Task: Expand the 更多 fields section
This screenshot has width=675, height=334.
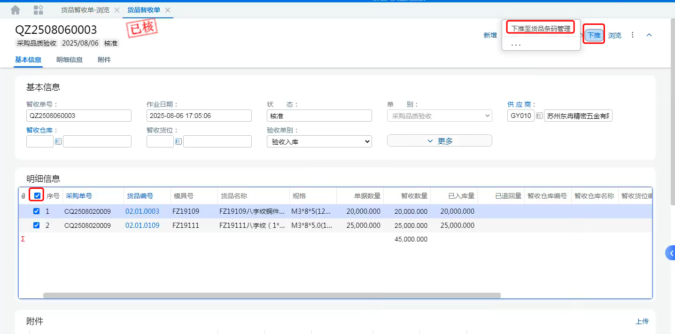Action: (439, 141)
